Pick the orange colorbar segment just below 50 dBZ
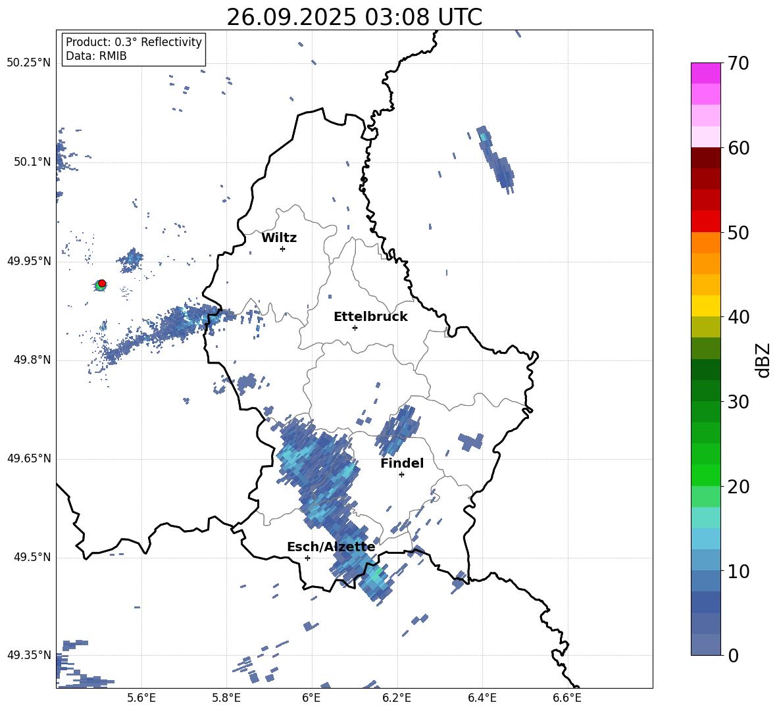779x711 pixels. click(x=705, y=243)
